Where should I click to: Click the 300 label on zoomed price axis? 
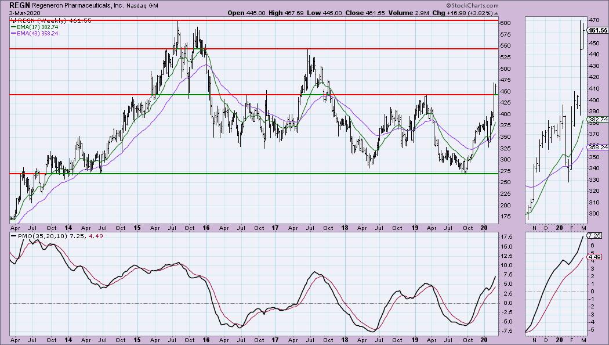594,214
